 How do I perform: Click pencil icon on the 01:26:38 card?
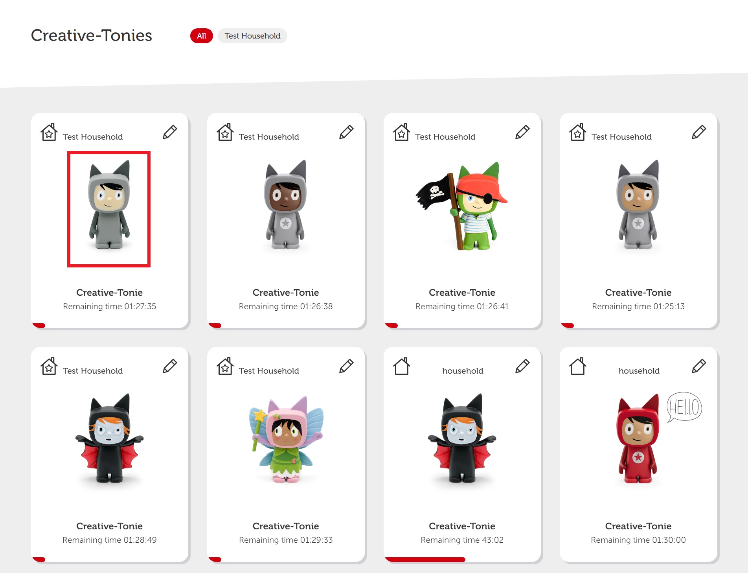tap(346, 132)
